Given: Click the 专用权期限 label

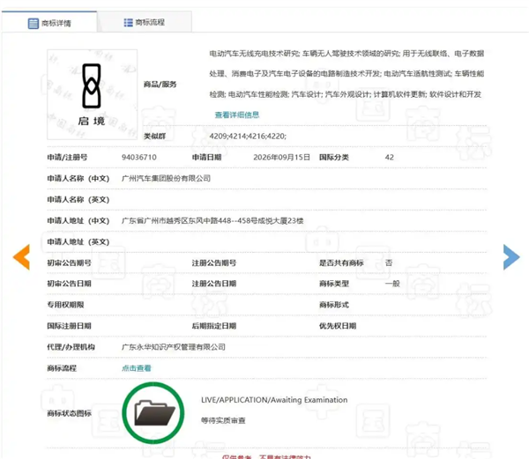Looking at the screenshot, I should 65,305.
